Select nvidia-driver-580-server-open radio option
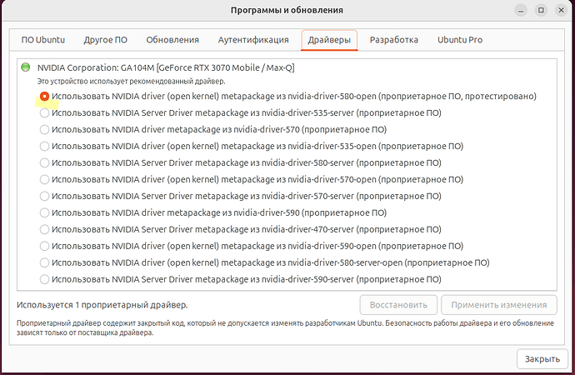Viewport: 575px width, 375px height. 44,262
